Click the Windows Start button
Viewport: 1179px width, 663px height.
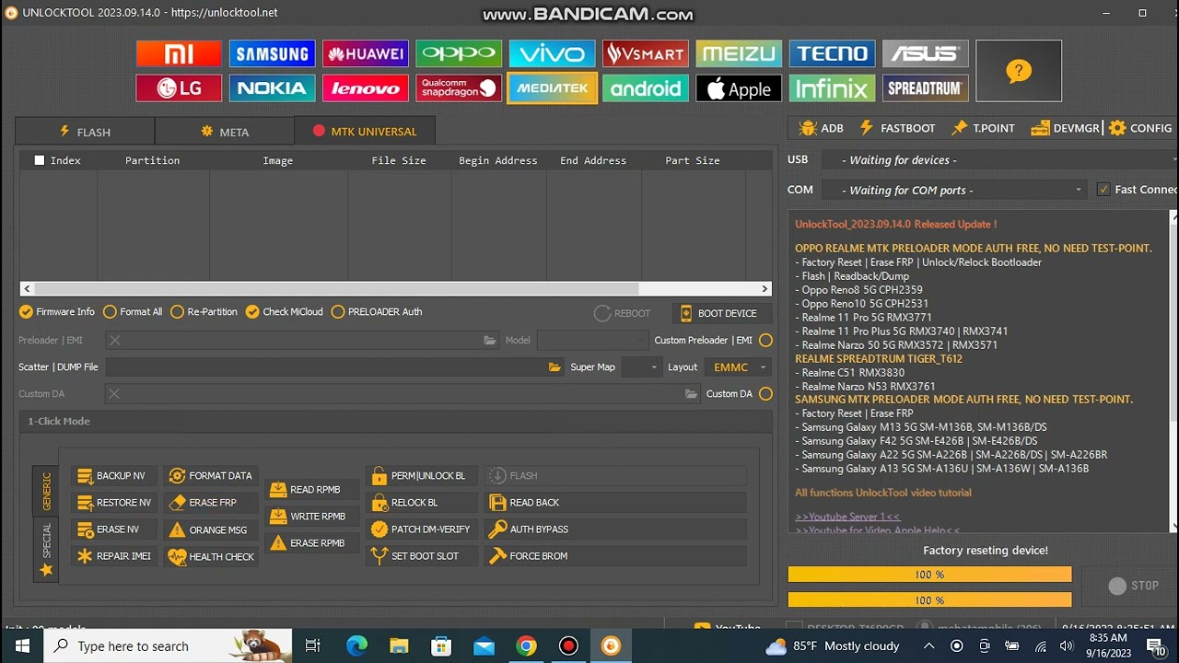point(22,646)
